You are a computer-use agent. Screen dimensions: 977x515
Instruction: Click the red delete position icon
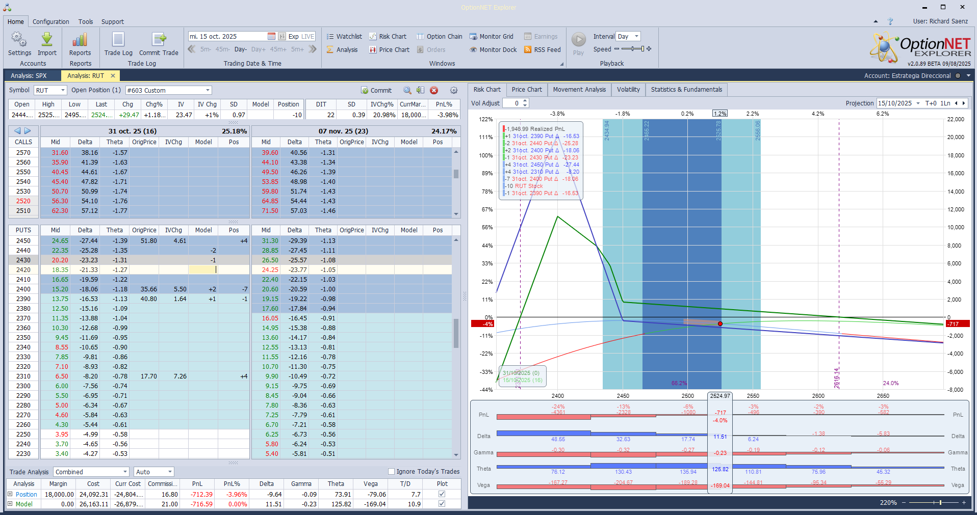point(434,90)
